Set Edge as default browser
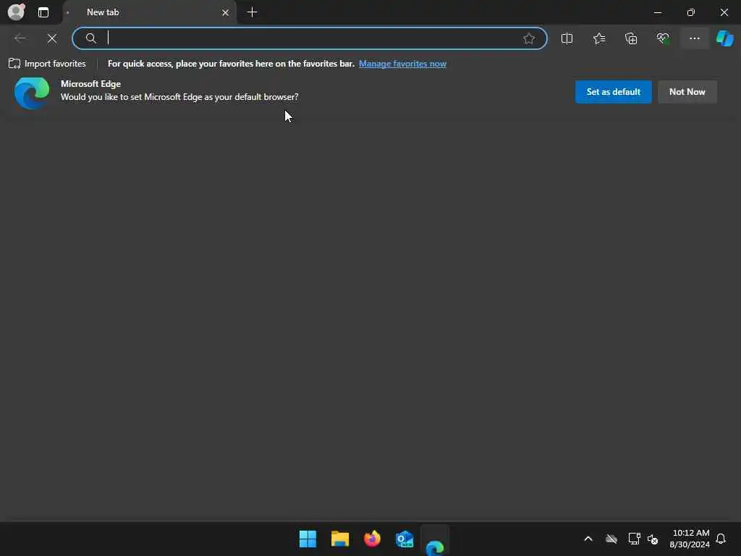741x556 pixels. coord(613,92)
